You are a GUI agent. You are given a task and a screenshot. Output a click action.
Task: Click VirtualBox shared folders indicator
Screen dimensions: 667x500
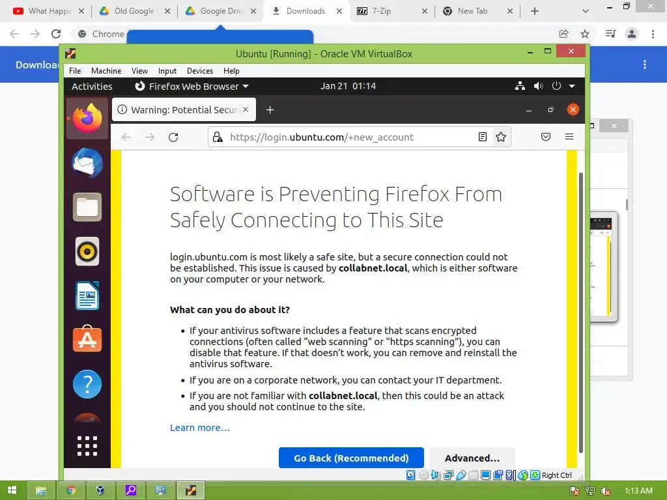[x=473, y=475]
